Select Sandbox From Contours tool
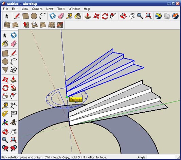 (x=7, y=25)
